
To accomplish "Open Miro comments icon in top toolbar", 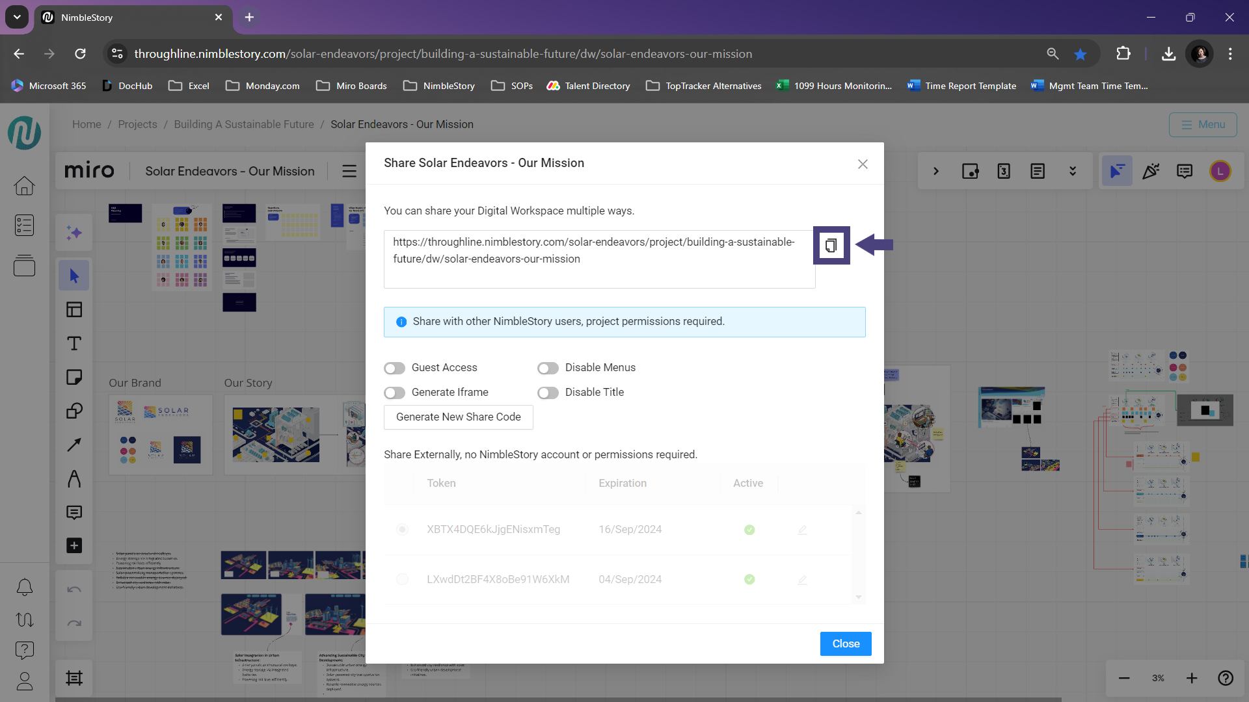I will [x=1185, y=171].
